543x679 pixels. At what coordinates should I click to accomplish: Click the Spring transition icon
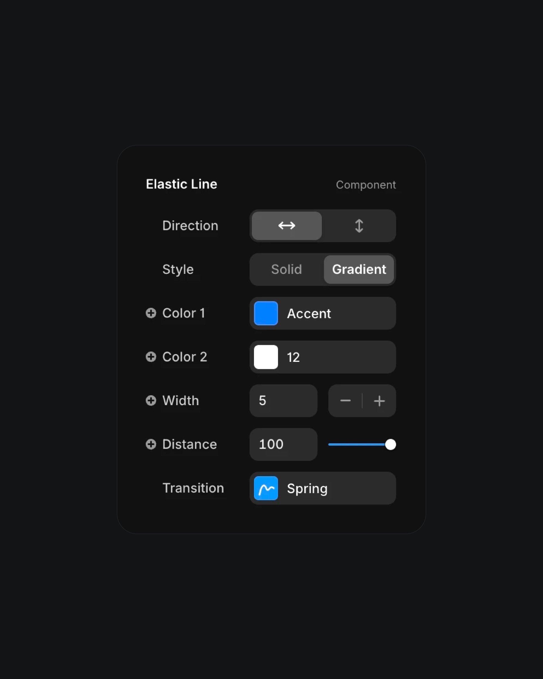click(x=266, y=488)
